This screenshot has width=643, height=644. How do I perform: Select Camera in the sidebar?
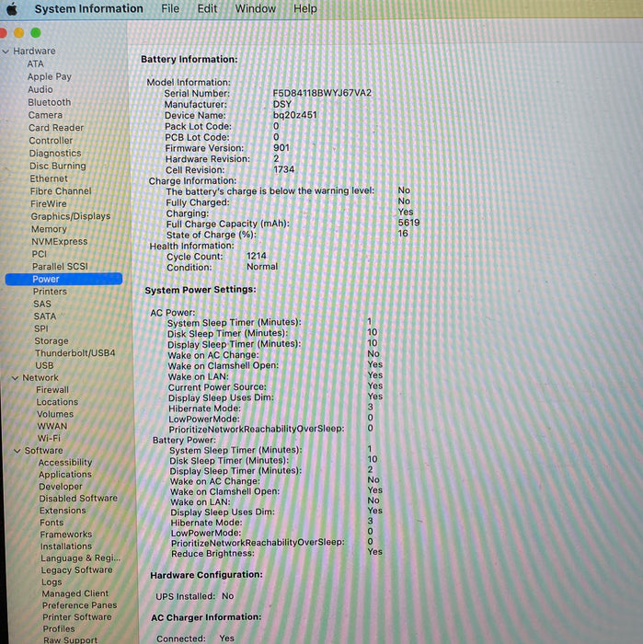coord(45,115)
